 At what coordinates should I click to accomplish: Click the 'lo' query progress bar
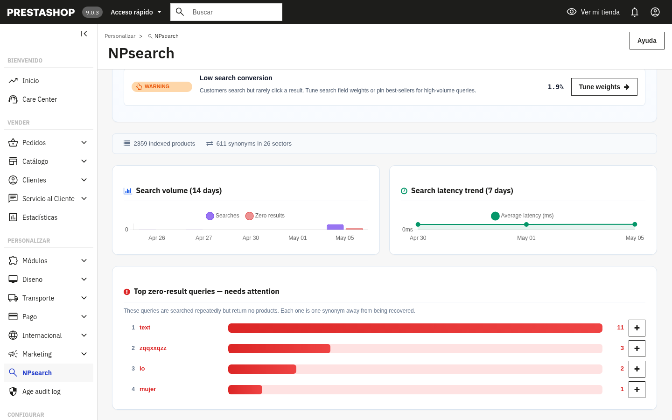pyautogui.click(x=415, y=369)
